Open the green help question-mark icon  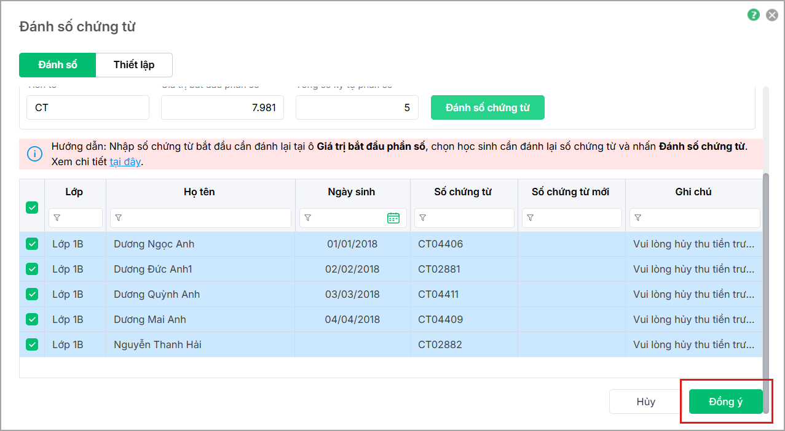click(754, 15)
